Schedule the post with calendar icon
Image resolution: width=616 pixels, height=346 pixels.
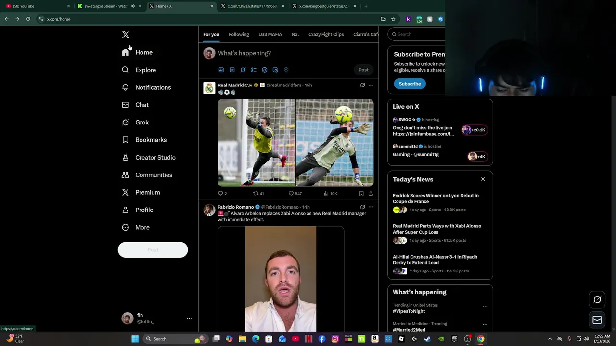(275, 70)
